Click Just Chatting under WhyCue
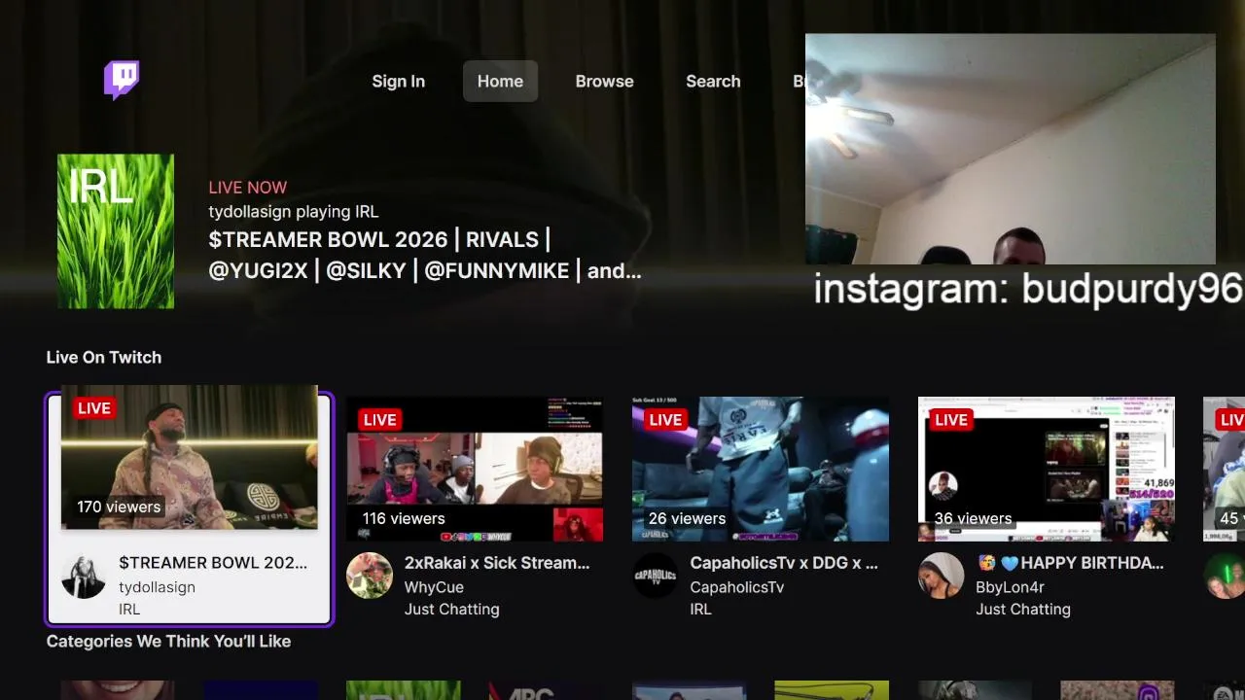 [452, 610]
